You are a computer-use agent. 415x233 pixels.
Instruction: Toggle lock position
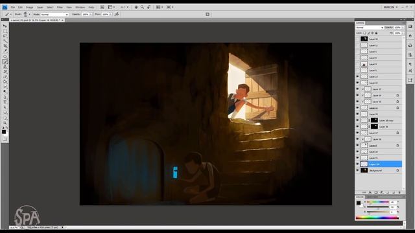(372, 33)
